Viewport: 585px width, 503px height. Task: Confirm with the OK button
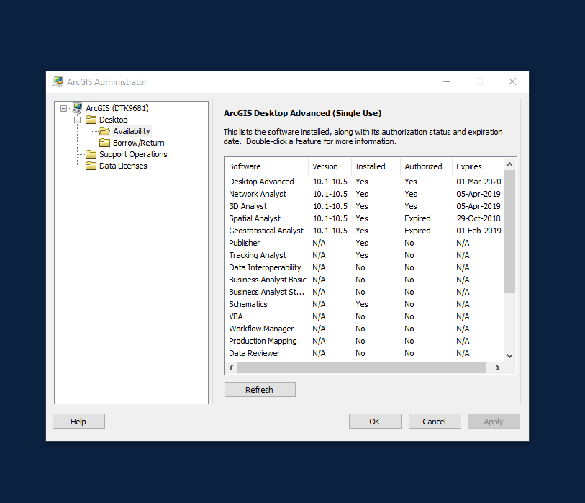tap(375, 421)
